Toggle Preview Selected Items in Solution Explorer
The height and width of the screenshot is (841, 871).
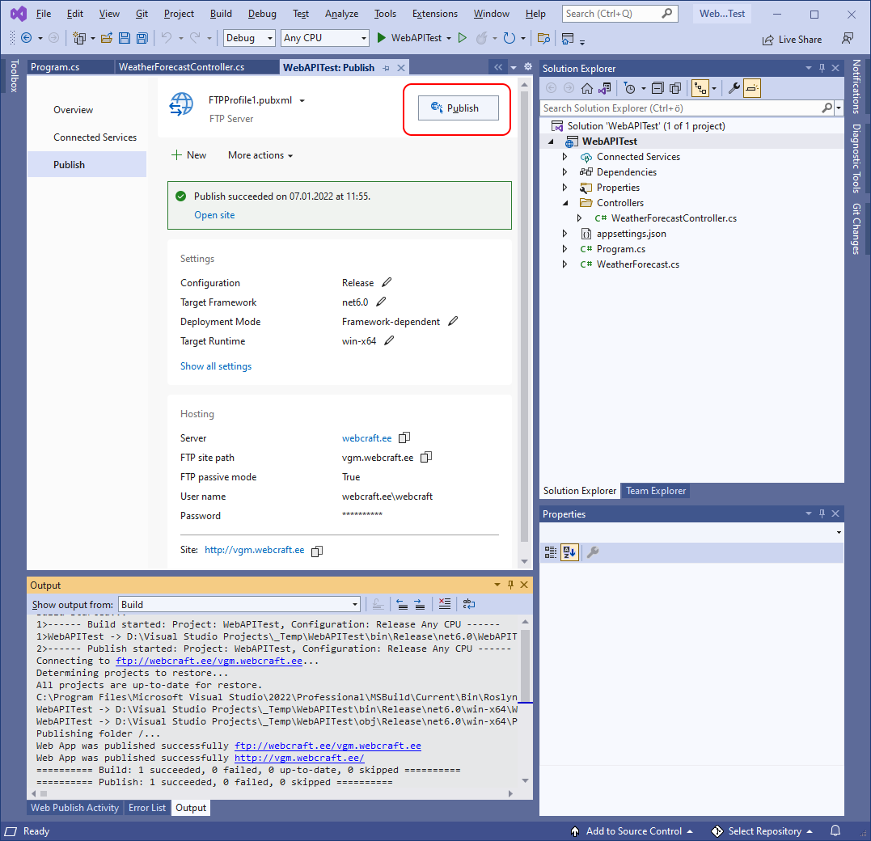click(751, 88)
